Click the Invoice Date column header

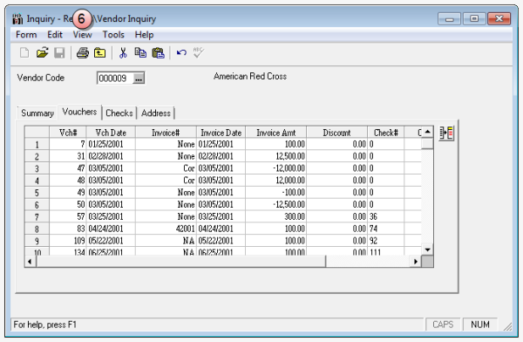point(221,133)
